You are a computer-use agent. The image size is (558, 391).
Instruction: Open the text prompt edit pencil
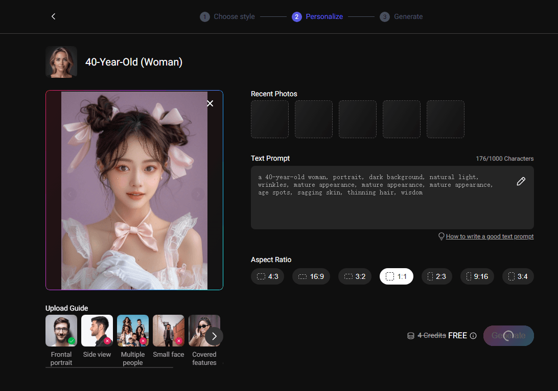pyautogui.click(x=521, y=181)
